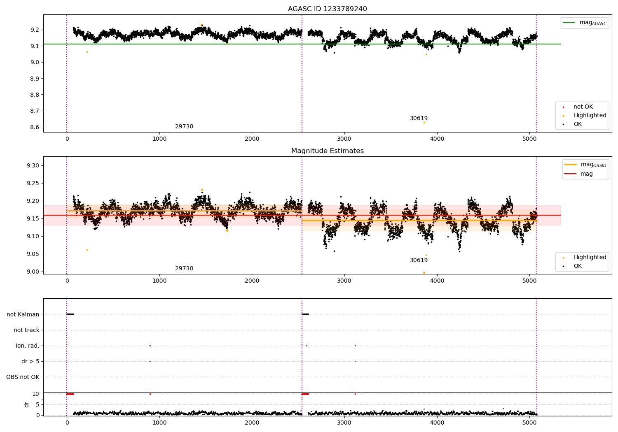Click the orange outlier point below 30619 in top plot
618x432 pixels.
[424, 122]
